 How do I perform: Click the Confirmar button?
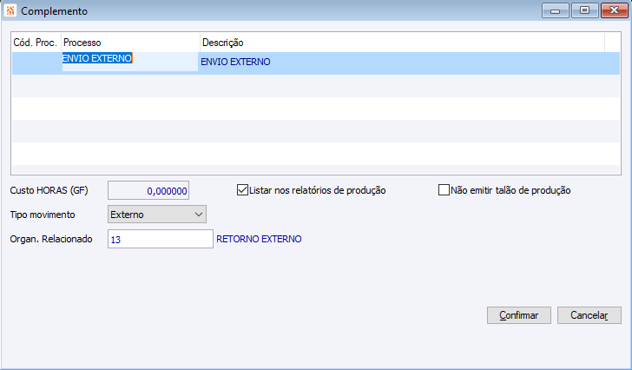point(519,315)
